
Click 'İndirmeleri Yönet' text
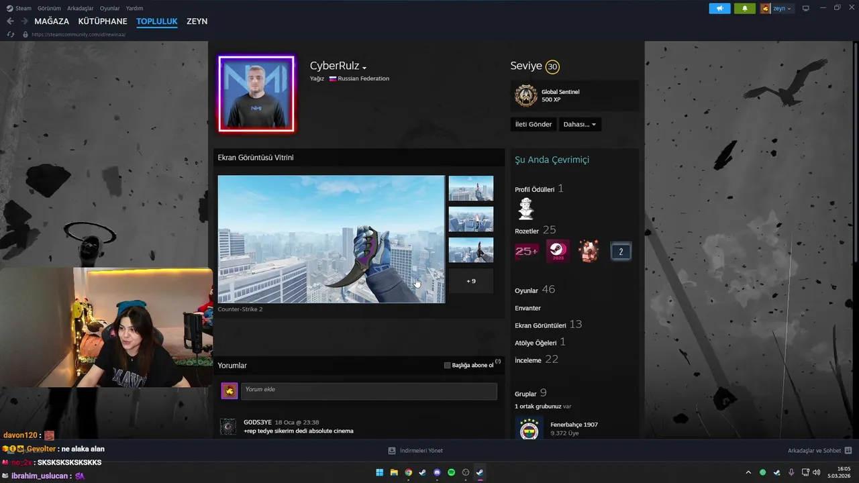click(x=421, y=451)
